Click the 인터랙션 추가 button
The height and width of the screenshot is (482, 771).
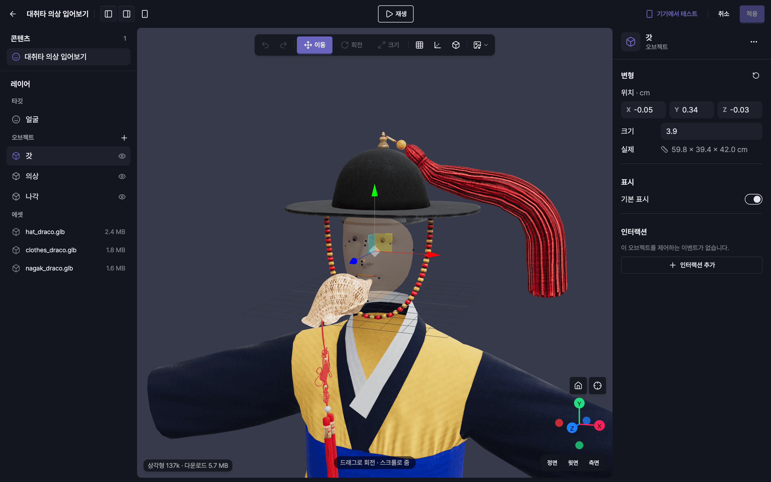691,265
